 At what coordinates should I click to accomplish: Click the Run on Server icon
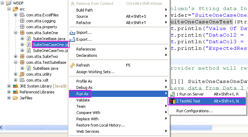(x=172, y=94)
